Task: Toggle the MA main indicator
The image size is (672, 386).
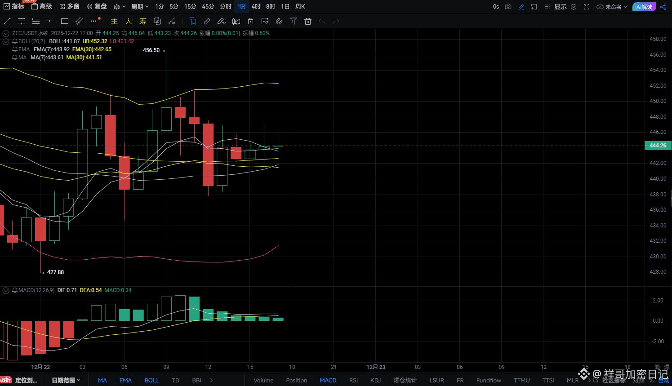Action: (102, 380)
